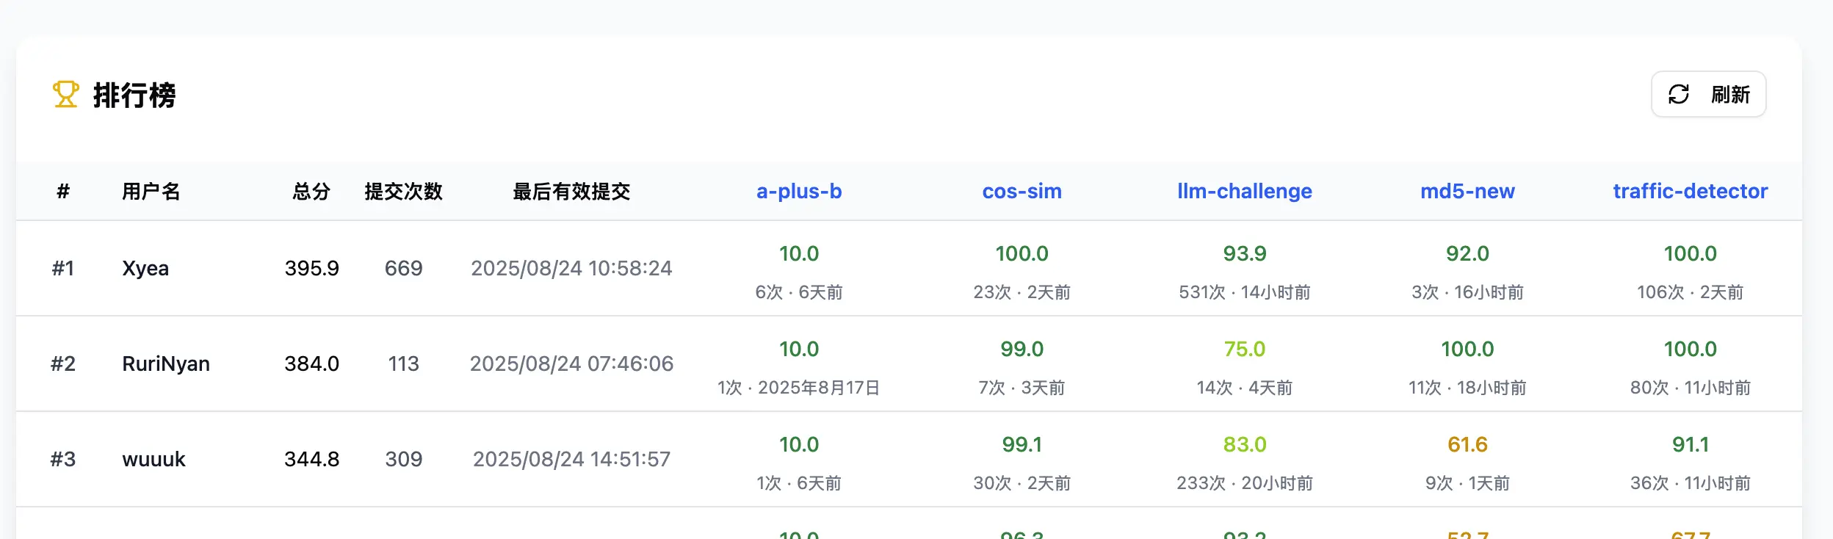The width and height of the screenshot is (1833, 539).
Task: Open the a-plus-b problem link
Action: (x=798, y=192)
